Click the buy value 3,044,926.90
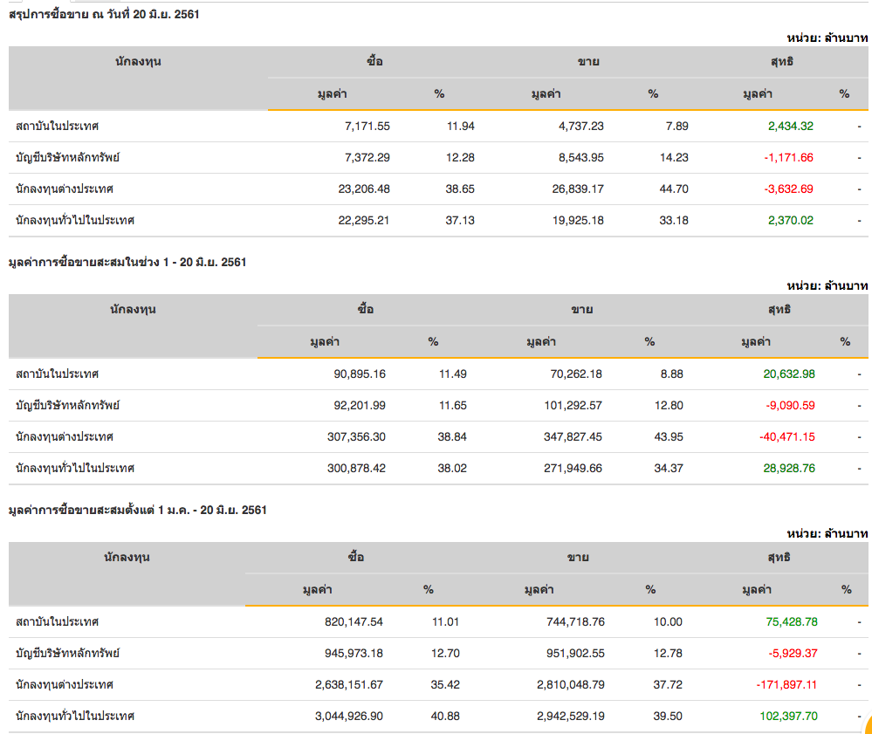 tap(348, 716)
